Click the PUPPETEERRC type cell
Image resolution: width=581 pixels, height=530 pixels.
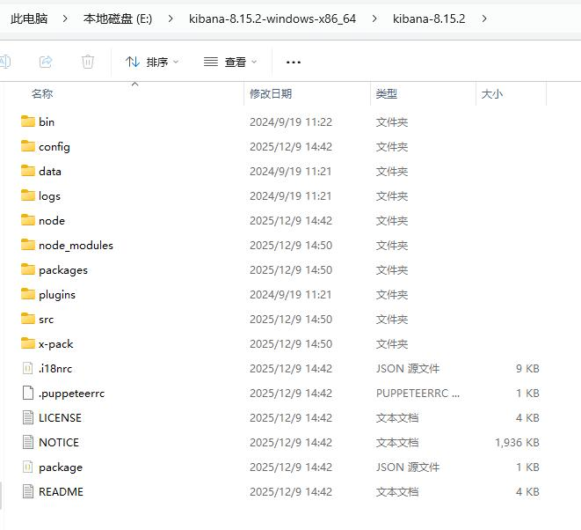(418, 393)
